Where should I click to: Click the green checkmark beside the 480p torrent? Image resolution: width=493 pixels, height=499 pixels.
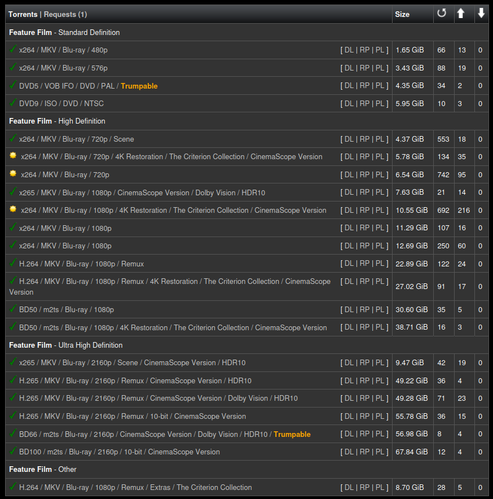point(13,49)
